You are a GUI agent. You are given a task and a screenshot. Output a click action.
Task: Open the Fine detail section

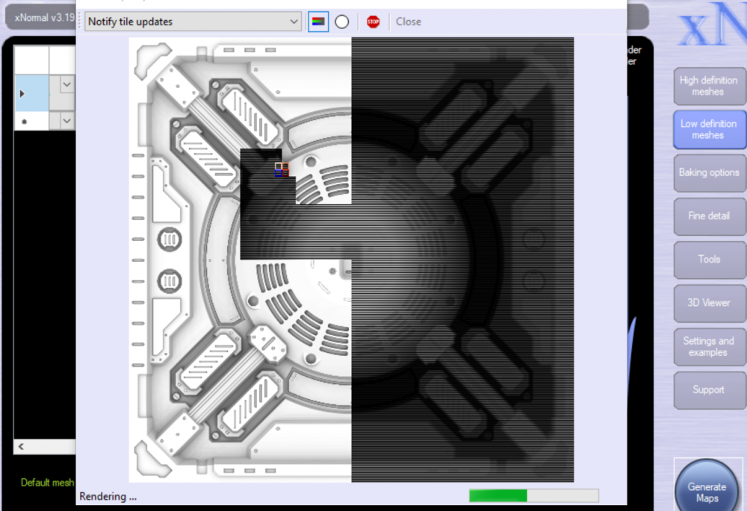click(708, 216)
